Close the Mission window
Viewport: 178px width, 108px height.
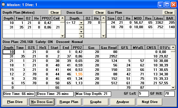174,5
